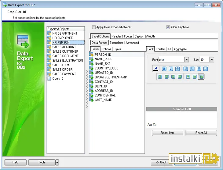The width and height of the screenshot is (223, 170).
Task: Select UPDATED_TIMESTAMP field icon
Action: pos(91,77)
